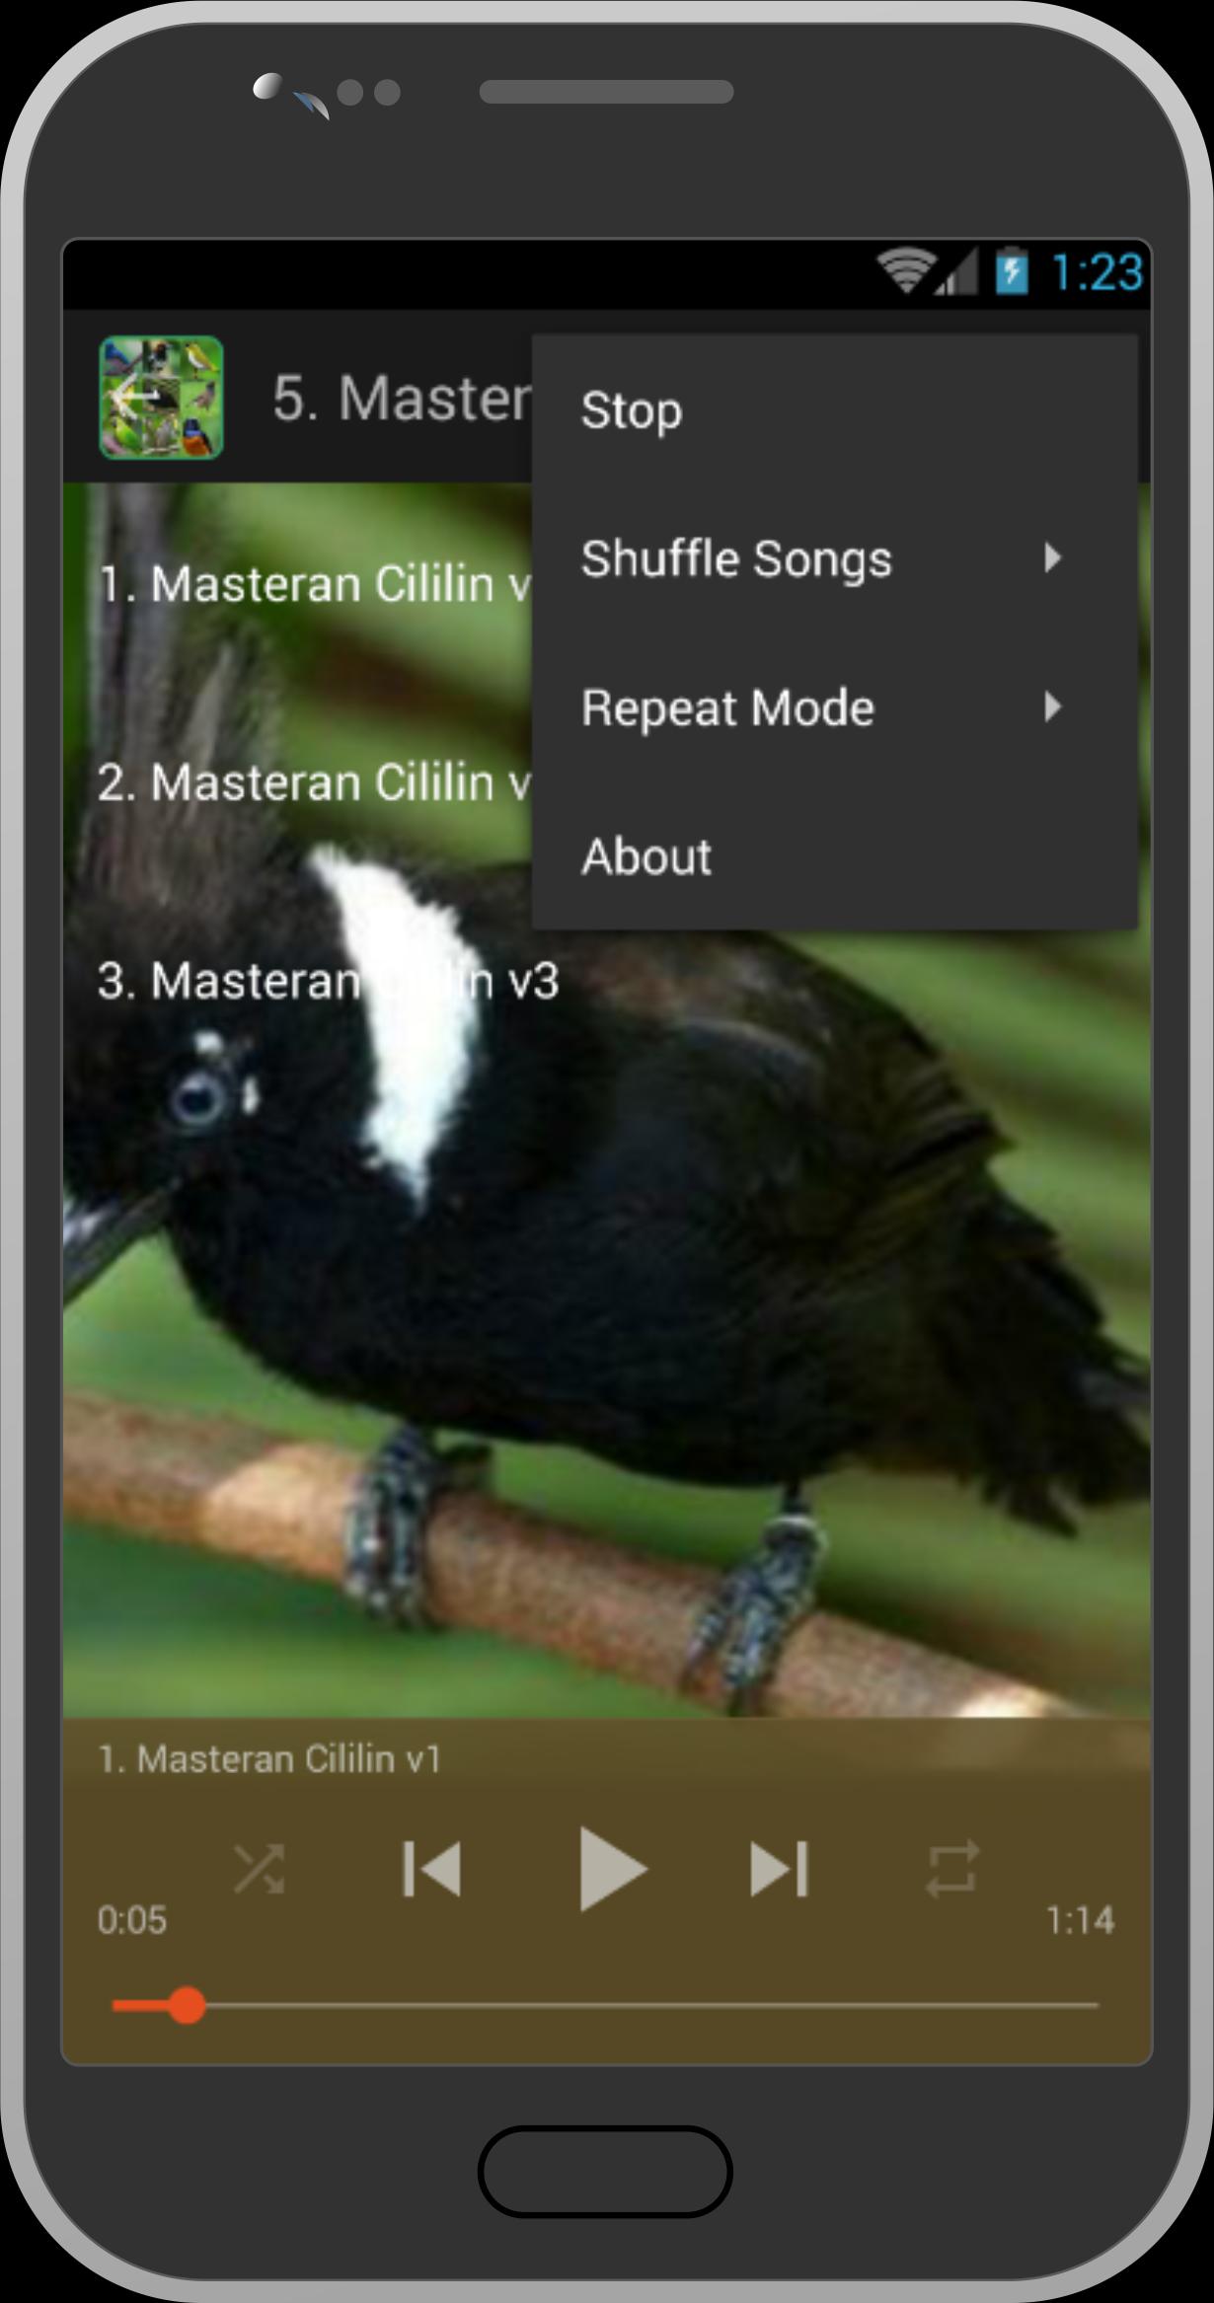Tap the cellular signal strength icon

(956, 270)
